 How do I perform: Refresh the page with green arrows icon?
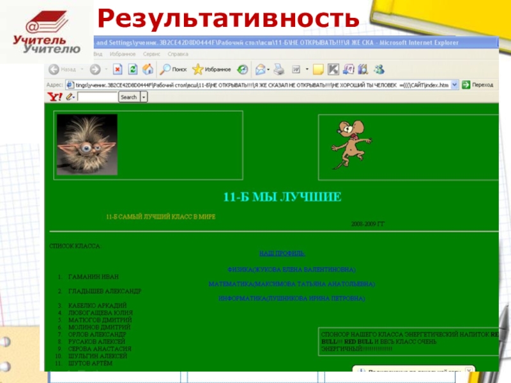[133, 70]
